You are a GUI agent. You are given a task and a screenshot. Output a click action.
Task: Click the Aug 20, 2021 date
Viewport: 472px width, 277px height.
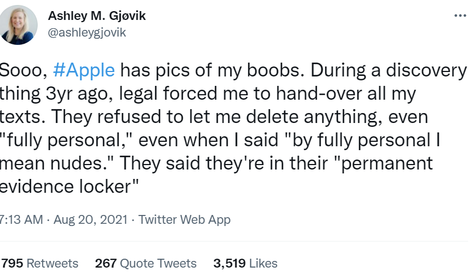(x=90, y=219)
